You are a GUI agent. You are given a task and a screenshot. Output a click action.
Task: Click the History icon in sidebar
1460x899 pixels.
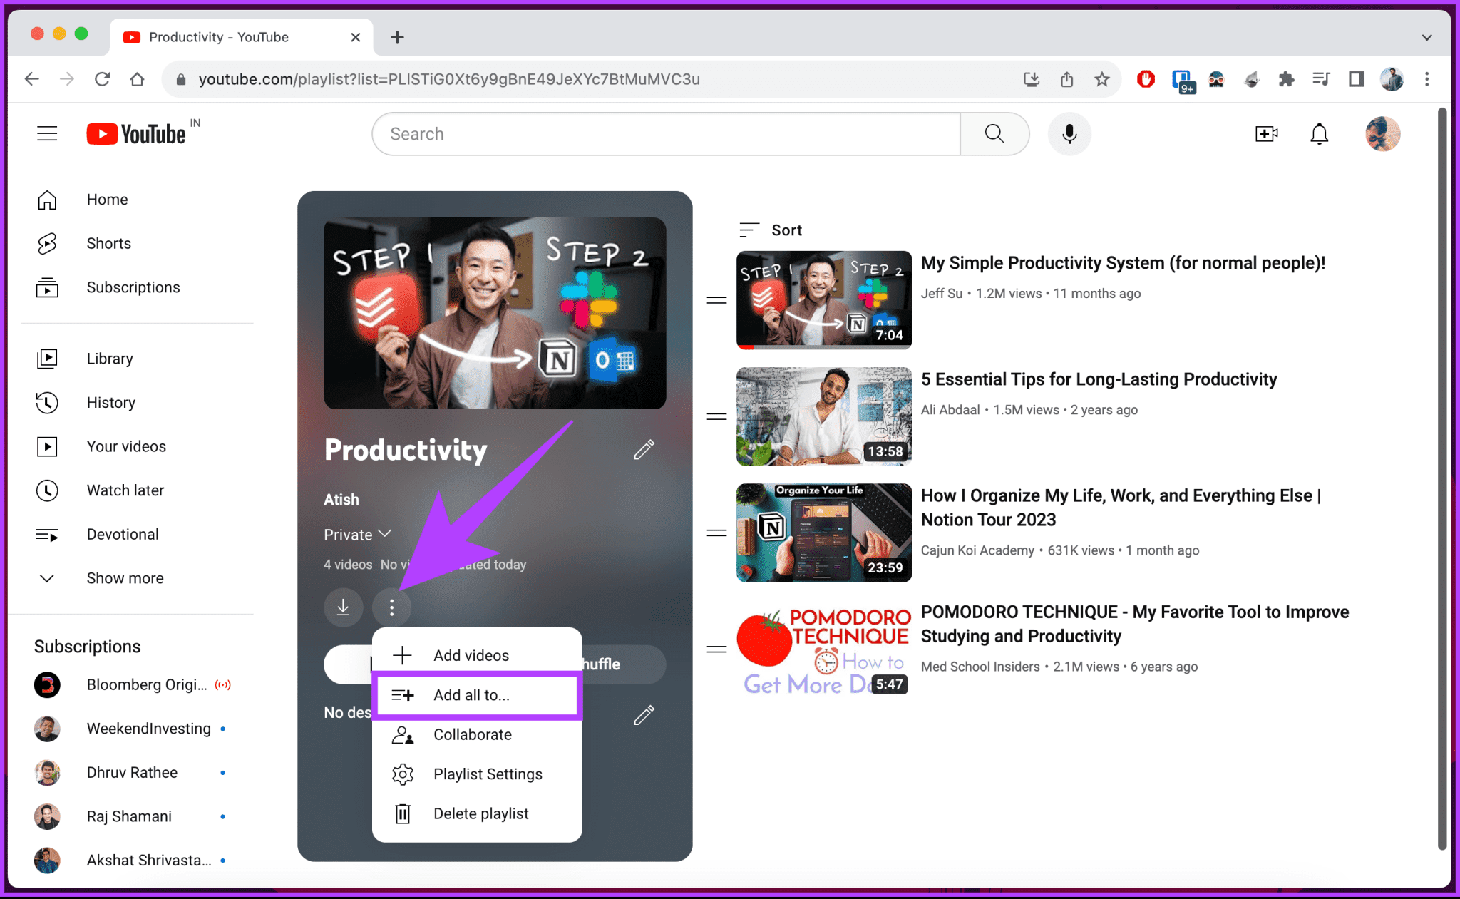click(x=48, y=401)
